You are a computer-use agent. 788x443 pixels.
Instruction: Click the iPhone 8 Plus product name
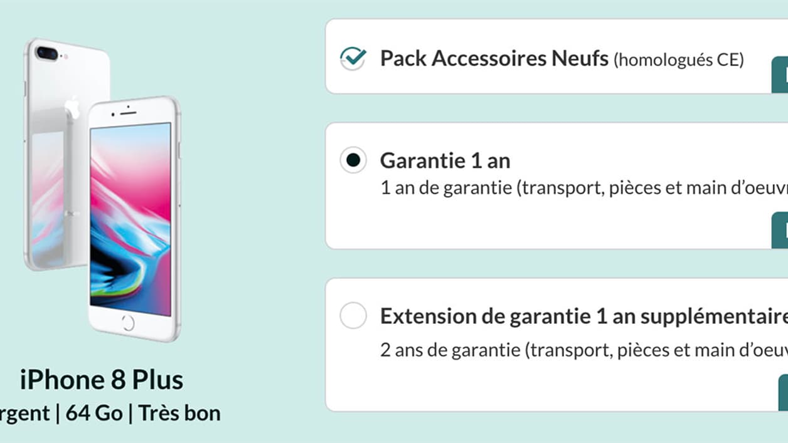(x=102, y=380)
